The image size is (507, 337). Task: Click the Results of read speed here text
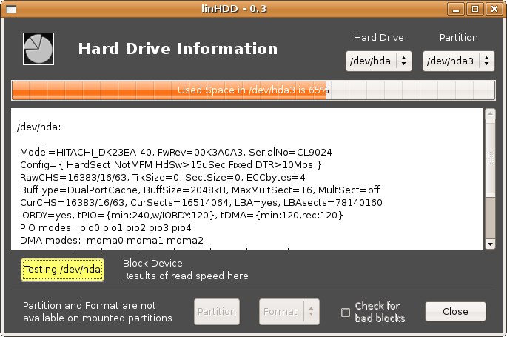tap(185, 276)
